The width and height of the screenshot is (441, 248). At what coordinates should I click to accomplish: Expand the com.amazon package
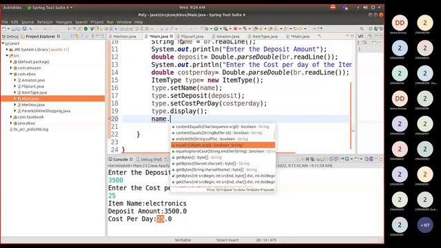pos(11,68)
